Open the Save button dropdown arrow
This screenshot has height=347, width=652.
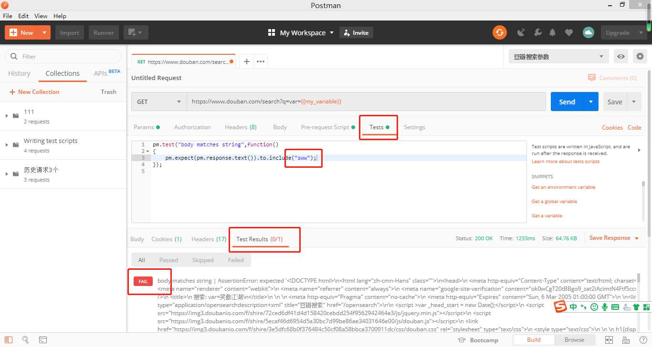point(634,102)
